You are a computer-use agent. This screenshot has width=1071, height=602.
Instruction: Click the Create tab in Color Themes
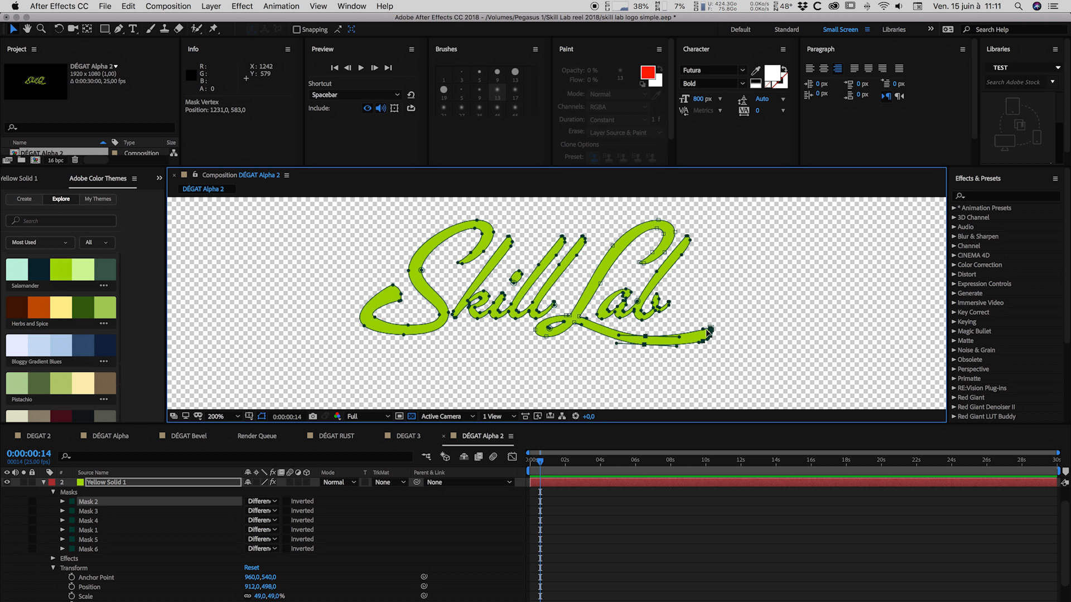[x=24, y=199]
